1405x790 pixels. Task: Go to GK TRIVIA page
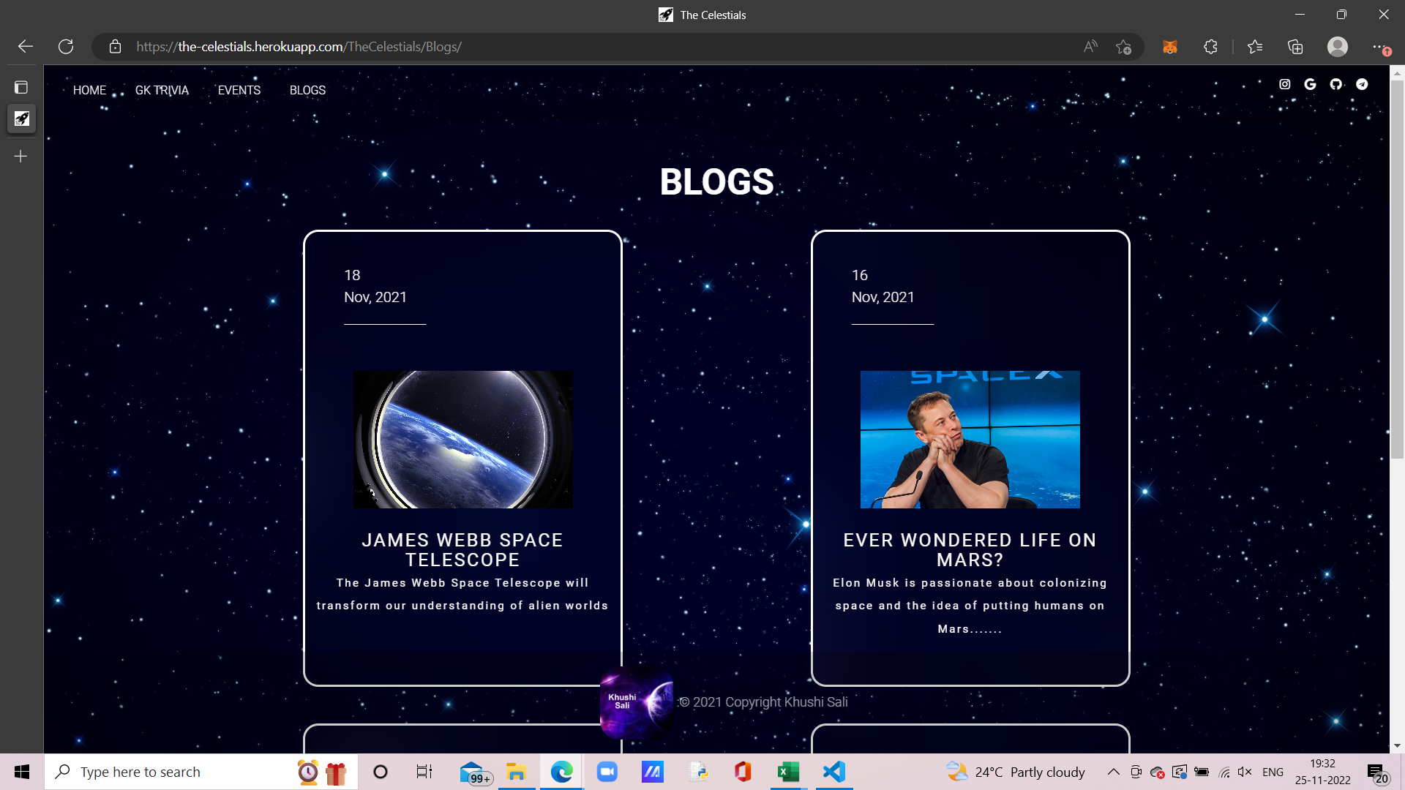pyautogui.click(x=162, y=90)
